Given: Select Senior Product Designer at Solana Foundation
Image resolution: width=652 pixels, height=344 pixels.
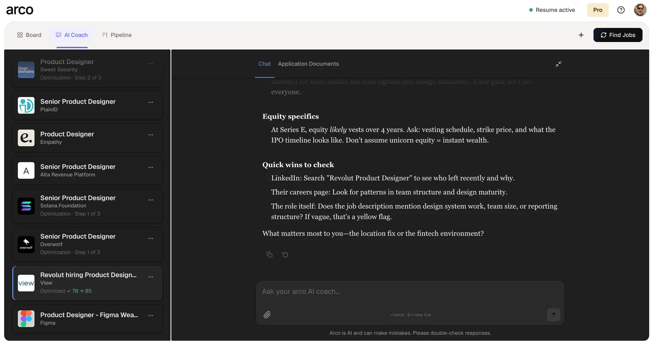Looking at the screenshot, I should click(x=87, y=206).
